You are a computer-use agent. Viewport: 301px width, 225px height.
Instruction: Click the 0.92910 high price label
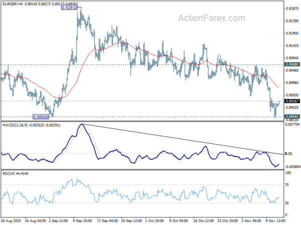pyautogui.click(x=70, y=7)
